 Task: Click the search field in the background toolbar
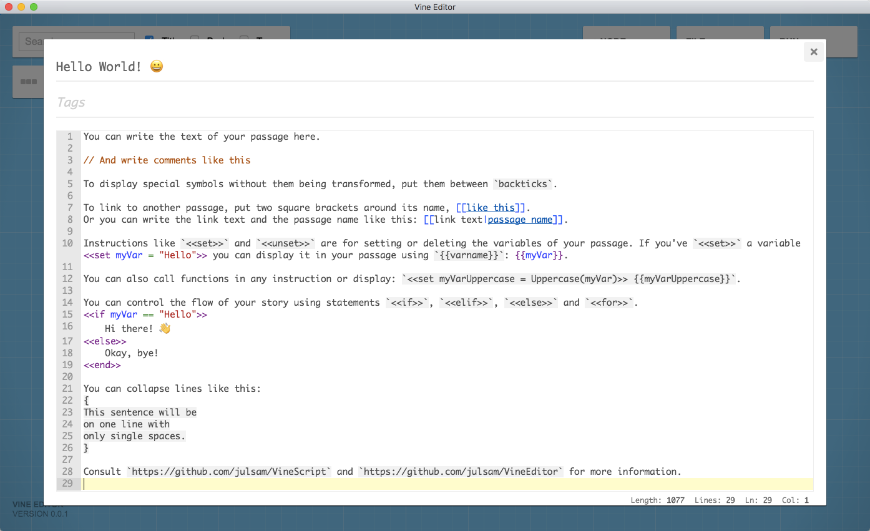[77, 41]
